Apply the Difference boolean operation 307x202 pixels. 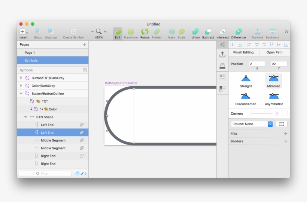click(x=238, y=32)
